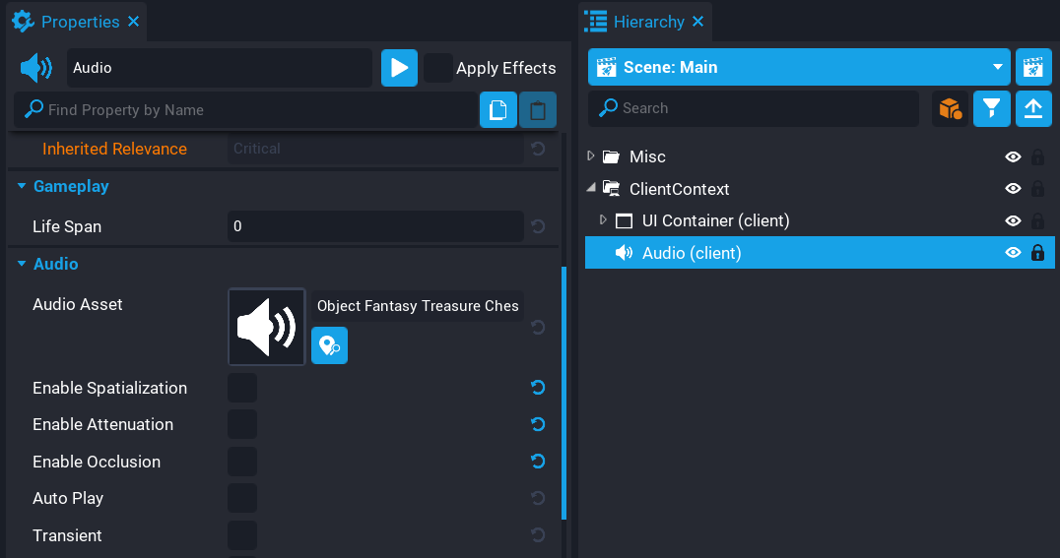Click the paste properties clipboard icon

(x=538, y=110)
